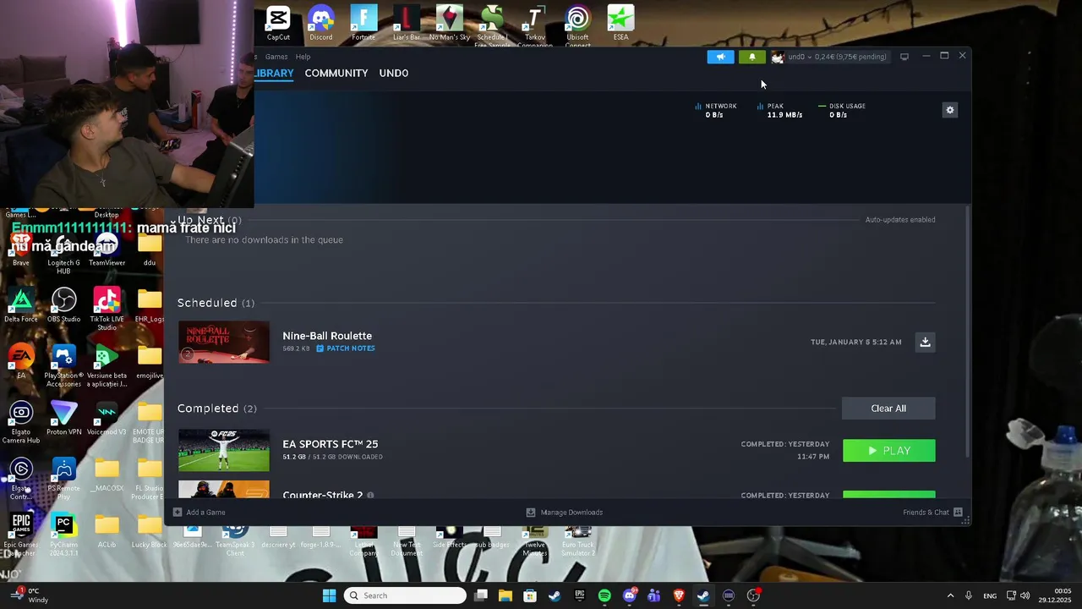
Task: Click EA SPORTS FC 25 thumbnail
Action: tap(224, 450)
